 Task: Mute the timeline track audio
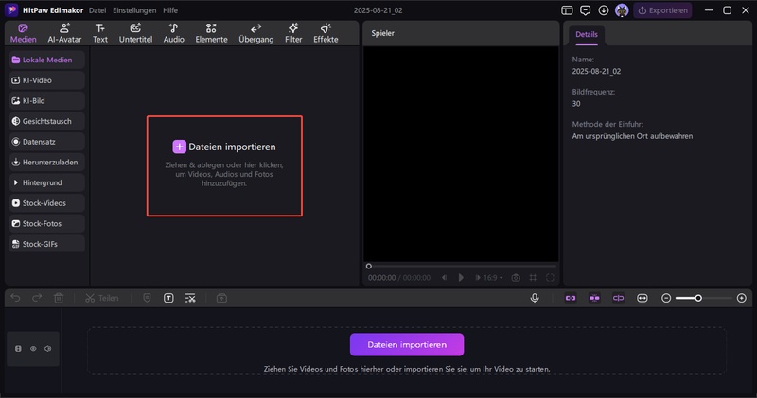point(47,349)
